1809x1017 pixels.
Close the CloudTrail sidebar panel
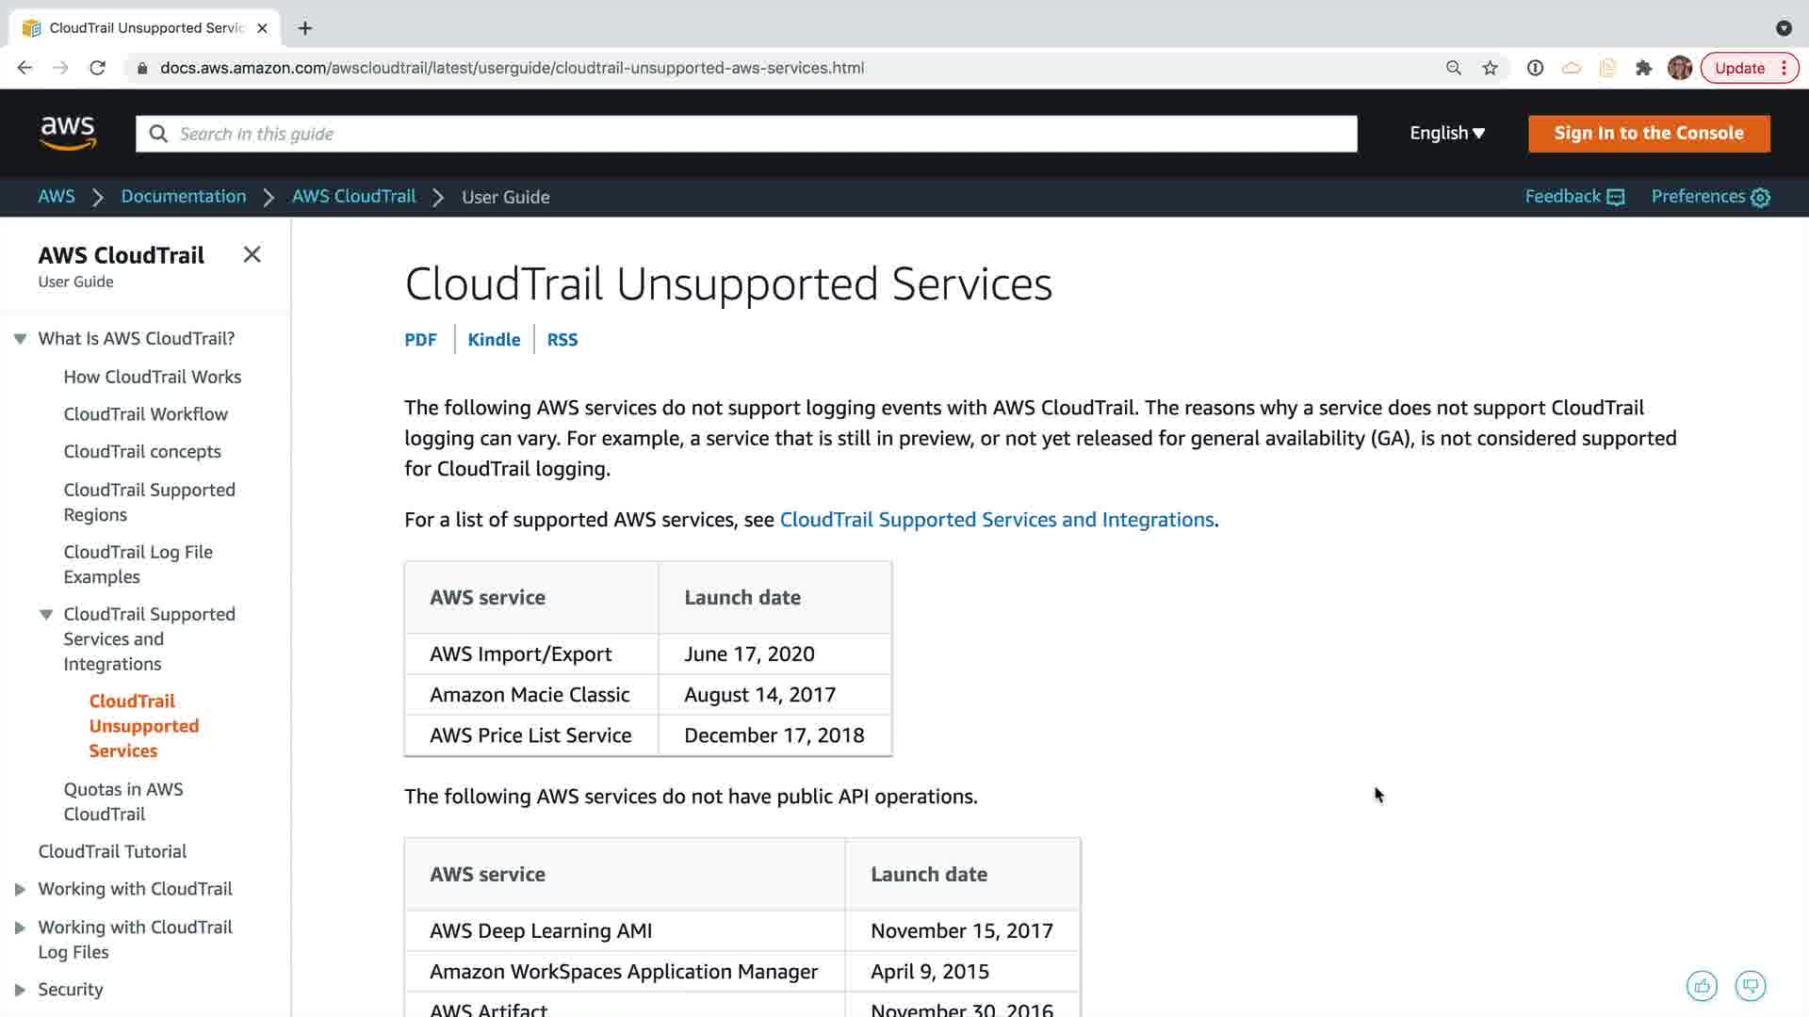252,254
